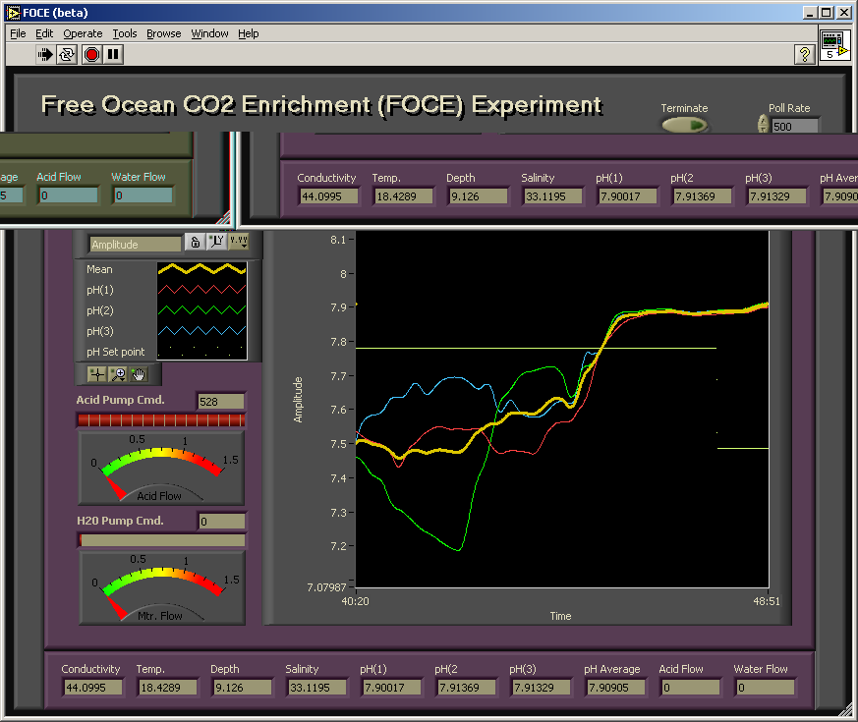Click the LabVIEW icon in the title bar
The image size is (858, 722).
[13, 12]
